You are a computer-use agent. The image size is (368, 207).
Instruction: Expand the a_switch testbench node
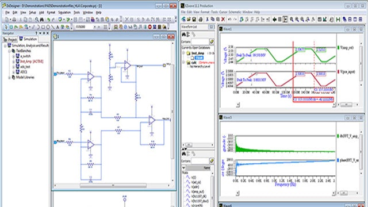click(13, 56)
